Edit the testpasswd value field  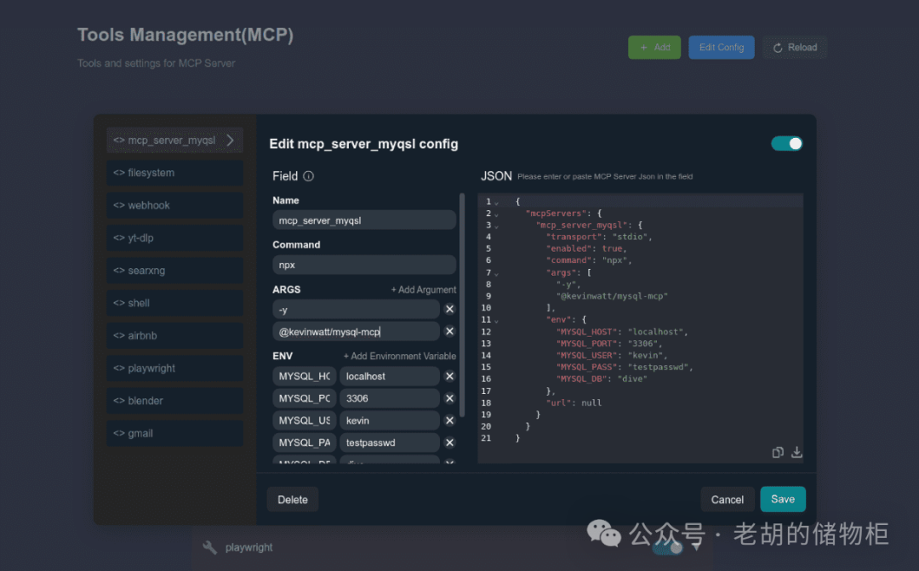[x=389, y=443]
